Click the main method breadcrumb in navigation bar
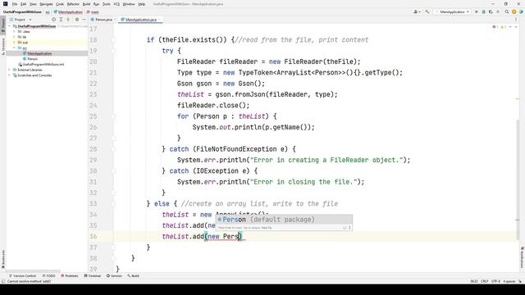 pos(93,12)
